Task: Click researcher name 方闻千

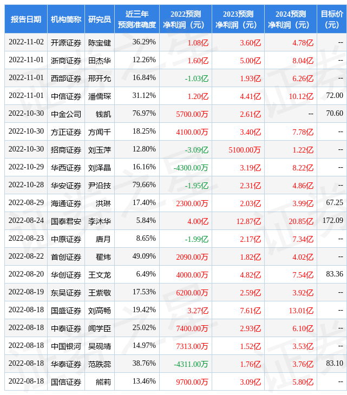Action: (x=100, y=132)
